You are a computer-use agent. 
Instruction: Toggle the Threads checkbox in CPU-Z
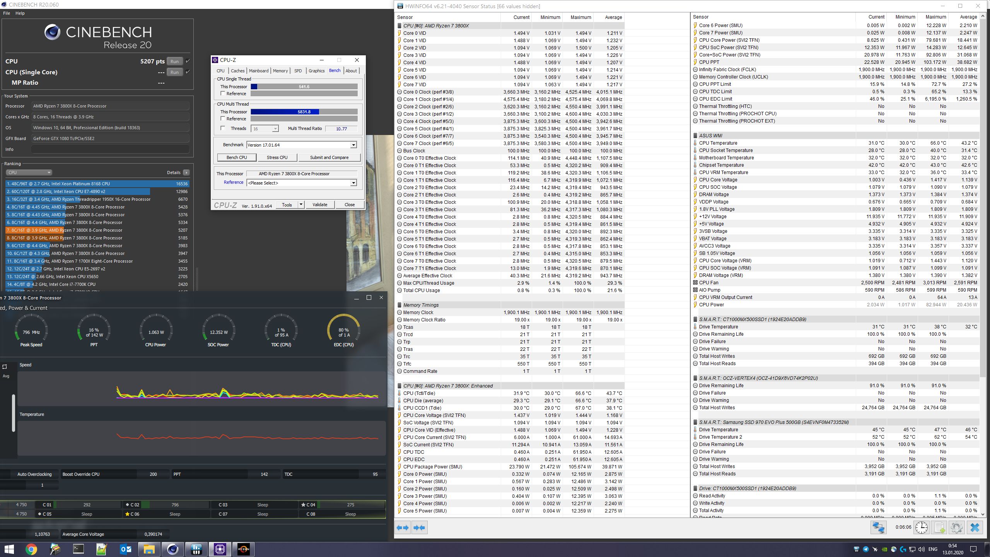[223, 128]
